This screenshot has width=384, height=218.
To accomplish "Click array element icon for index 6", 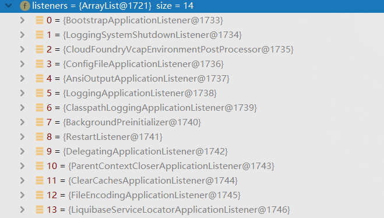I will (x=40, y=107).
